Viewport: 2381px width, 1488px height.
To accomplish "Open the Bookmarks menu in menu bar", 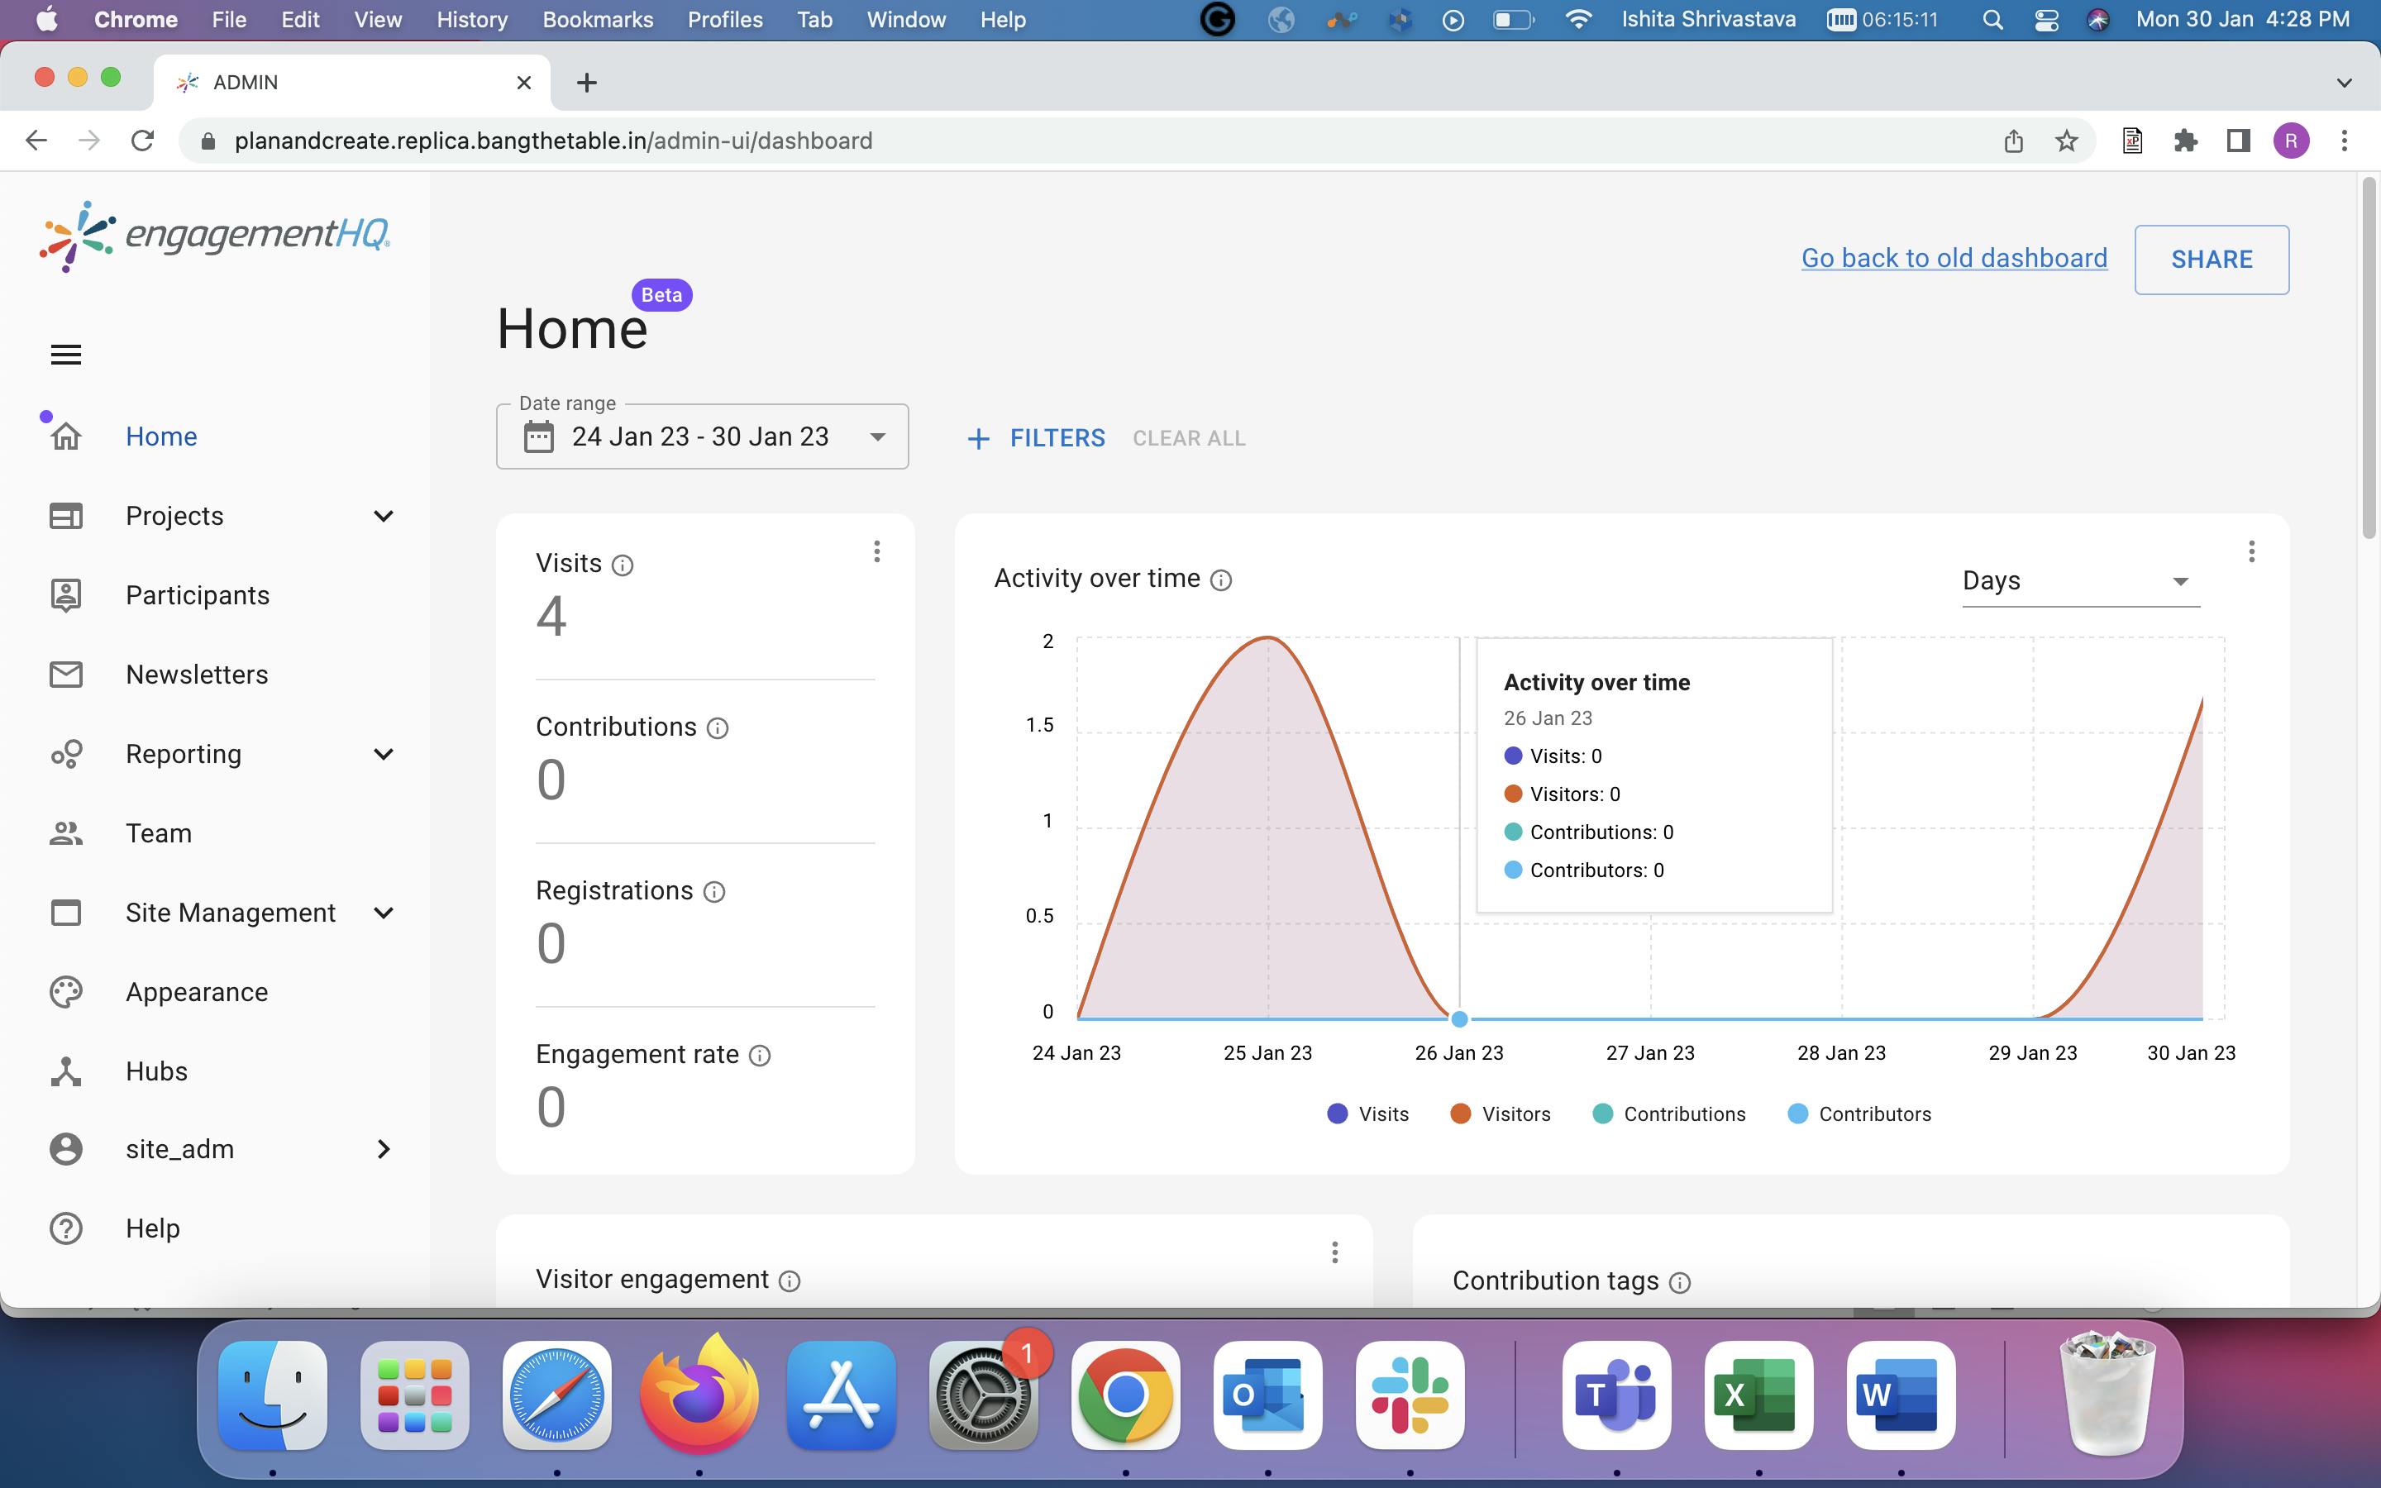I will 597,20.
